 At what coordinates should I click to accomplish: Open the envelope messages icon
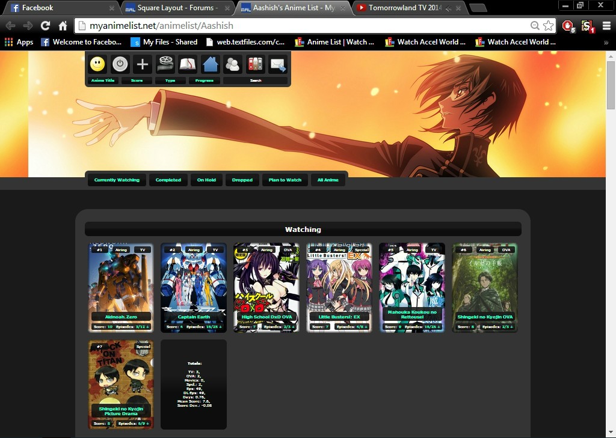[x=277, y=64]
